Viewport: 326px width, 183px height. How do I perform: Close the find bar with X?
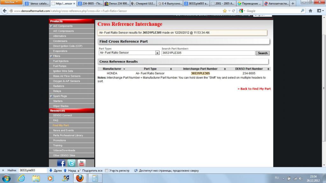pos(3,170)
